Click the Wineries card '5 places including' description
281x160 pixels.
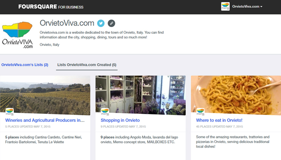[43, 140]
